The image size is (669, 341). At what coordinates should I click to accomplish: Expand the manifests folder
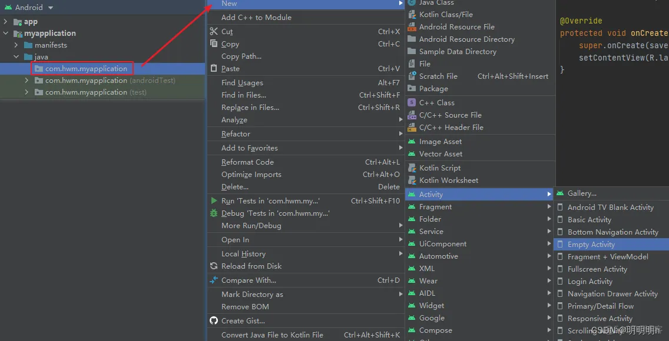coord(16,45)
